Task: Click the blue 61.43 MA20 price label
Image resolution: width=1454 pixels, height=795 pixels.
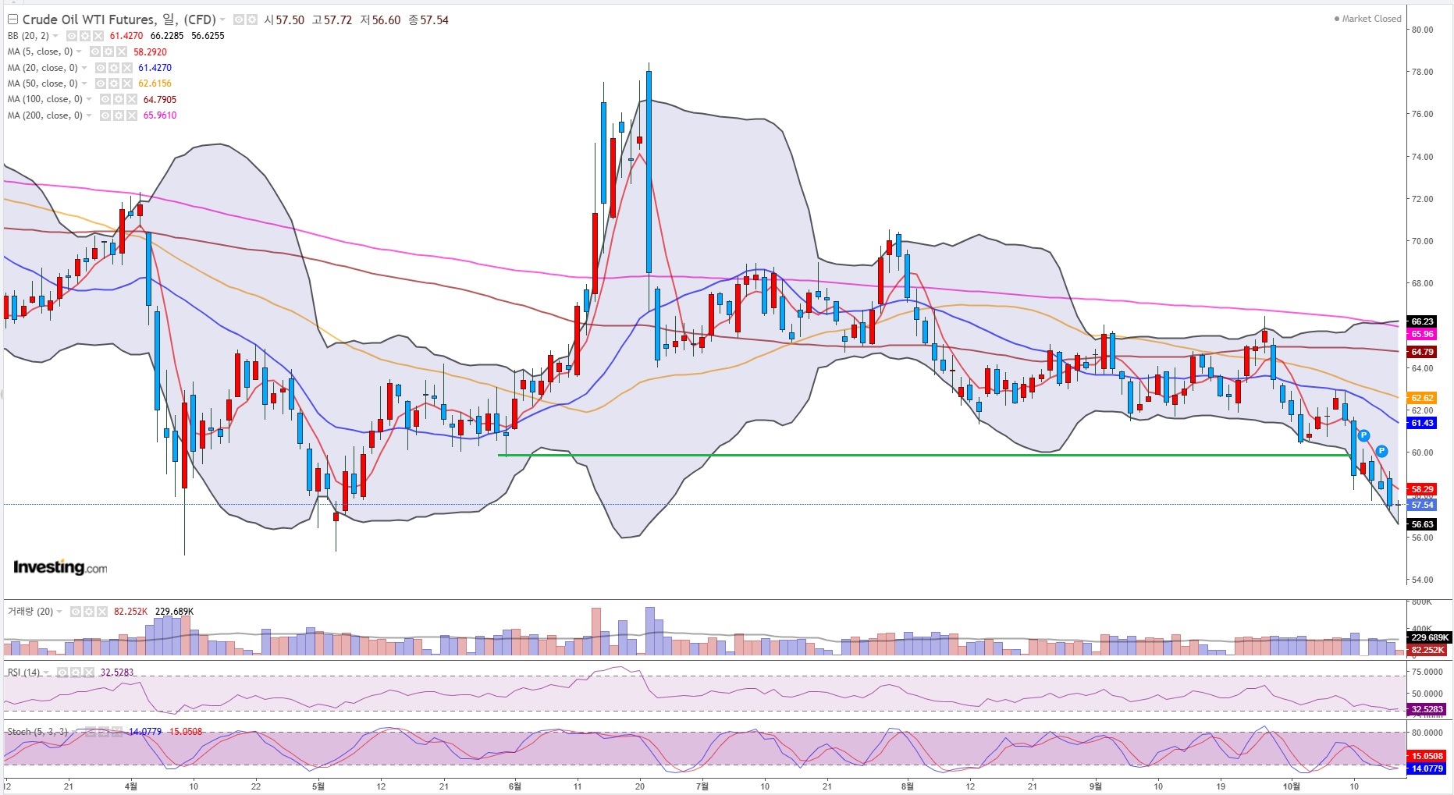Action: (x=1422, y=423)
